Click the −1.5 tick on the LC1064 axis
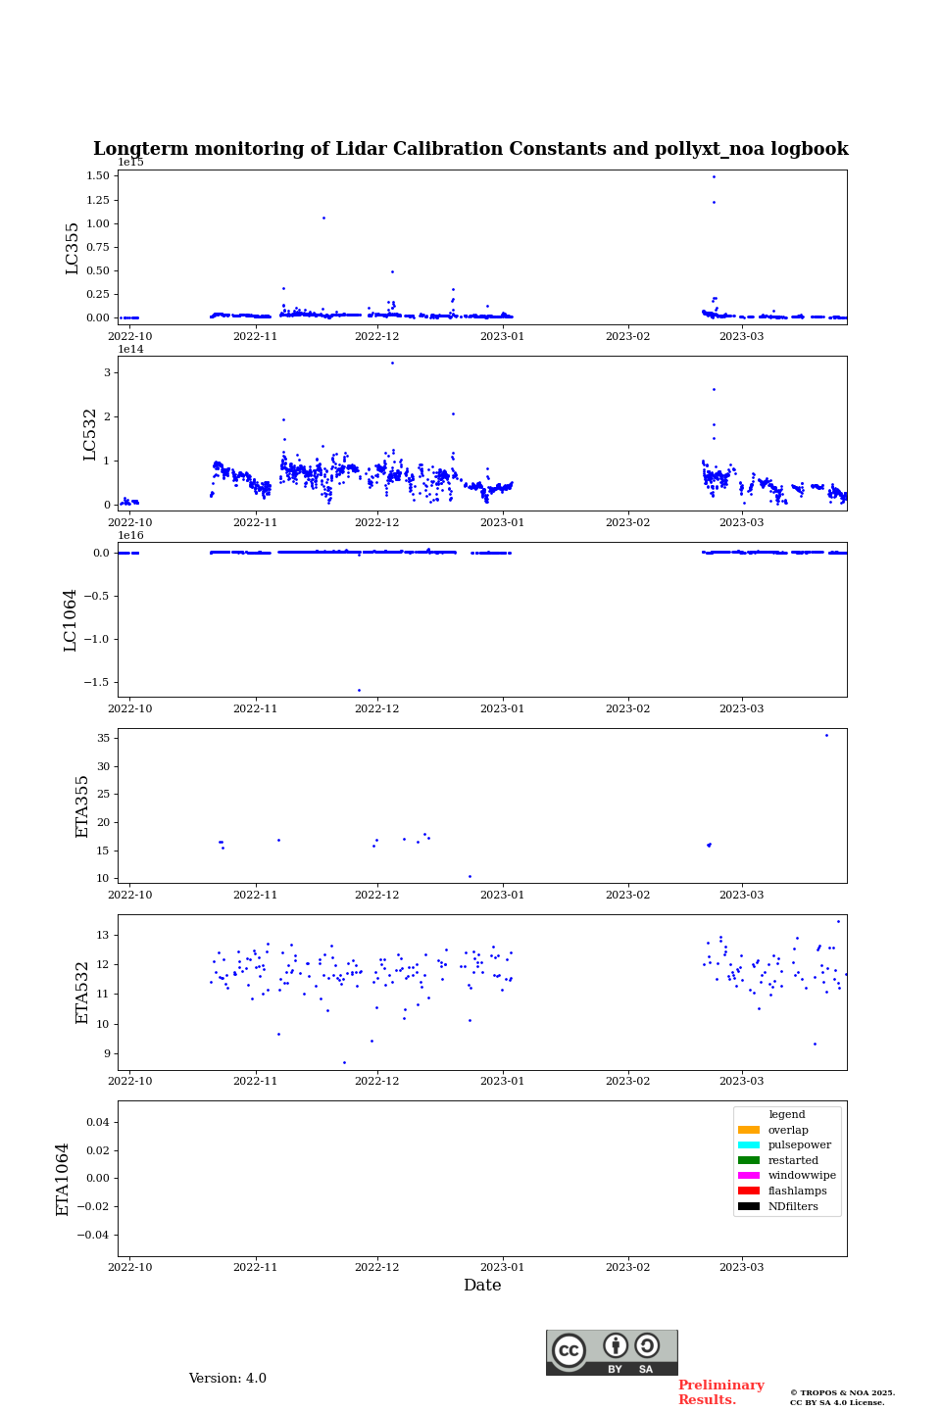Screen dimensions: 941x1411 [95, 682]
